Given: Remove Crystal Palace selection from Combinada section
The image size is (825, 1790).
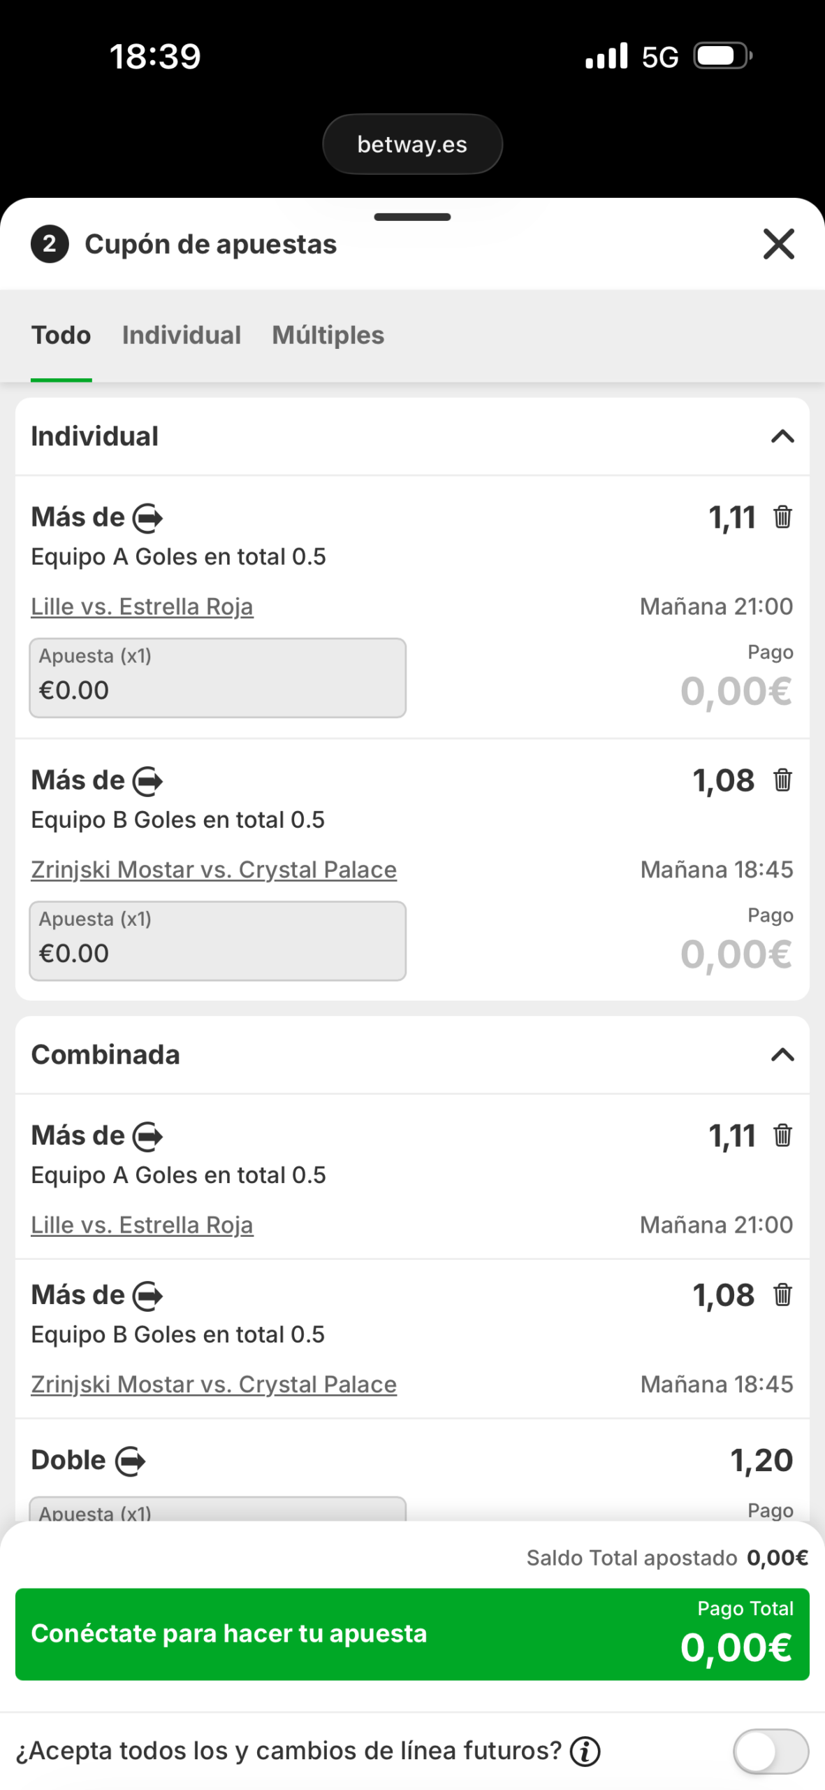Looking at the screenshot, I should 782,1295.
